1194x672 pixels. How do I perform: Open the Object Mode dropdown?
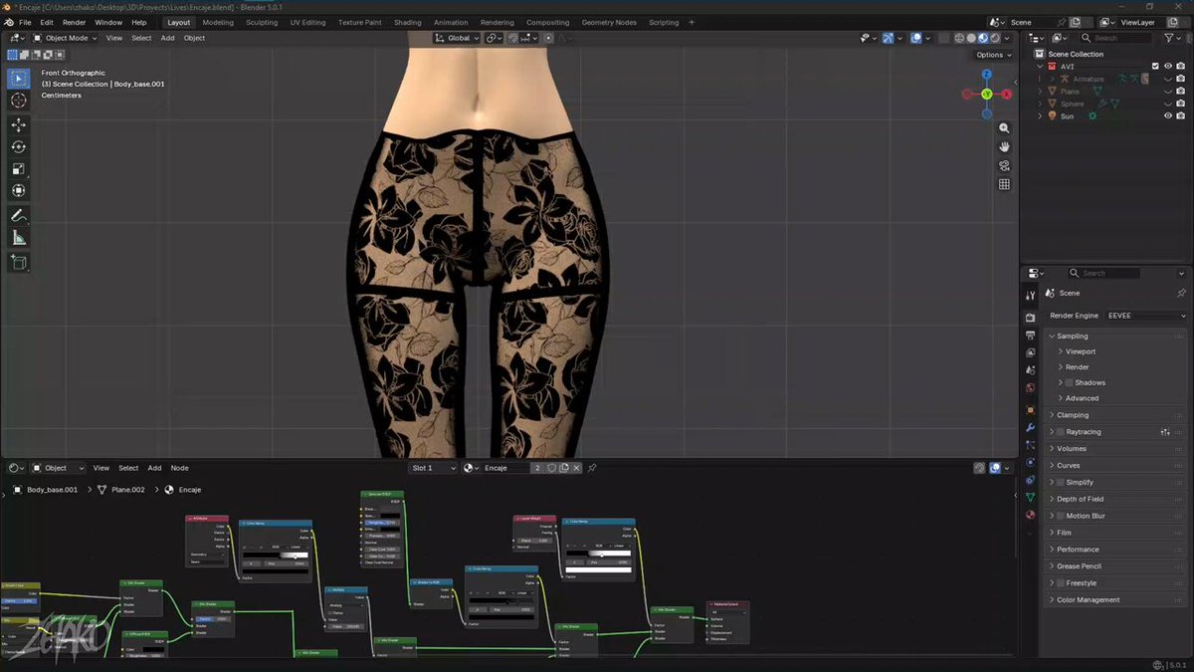(63, 38)
